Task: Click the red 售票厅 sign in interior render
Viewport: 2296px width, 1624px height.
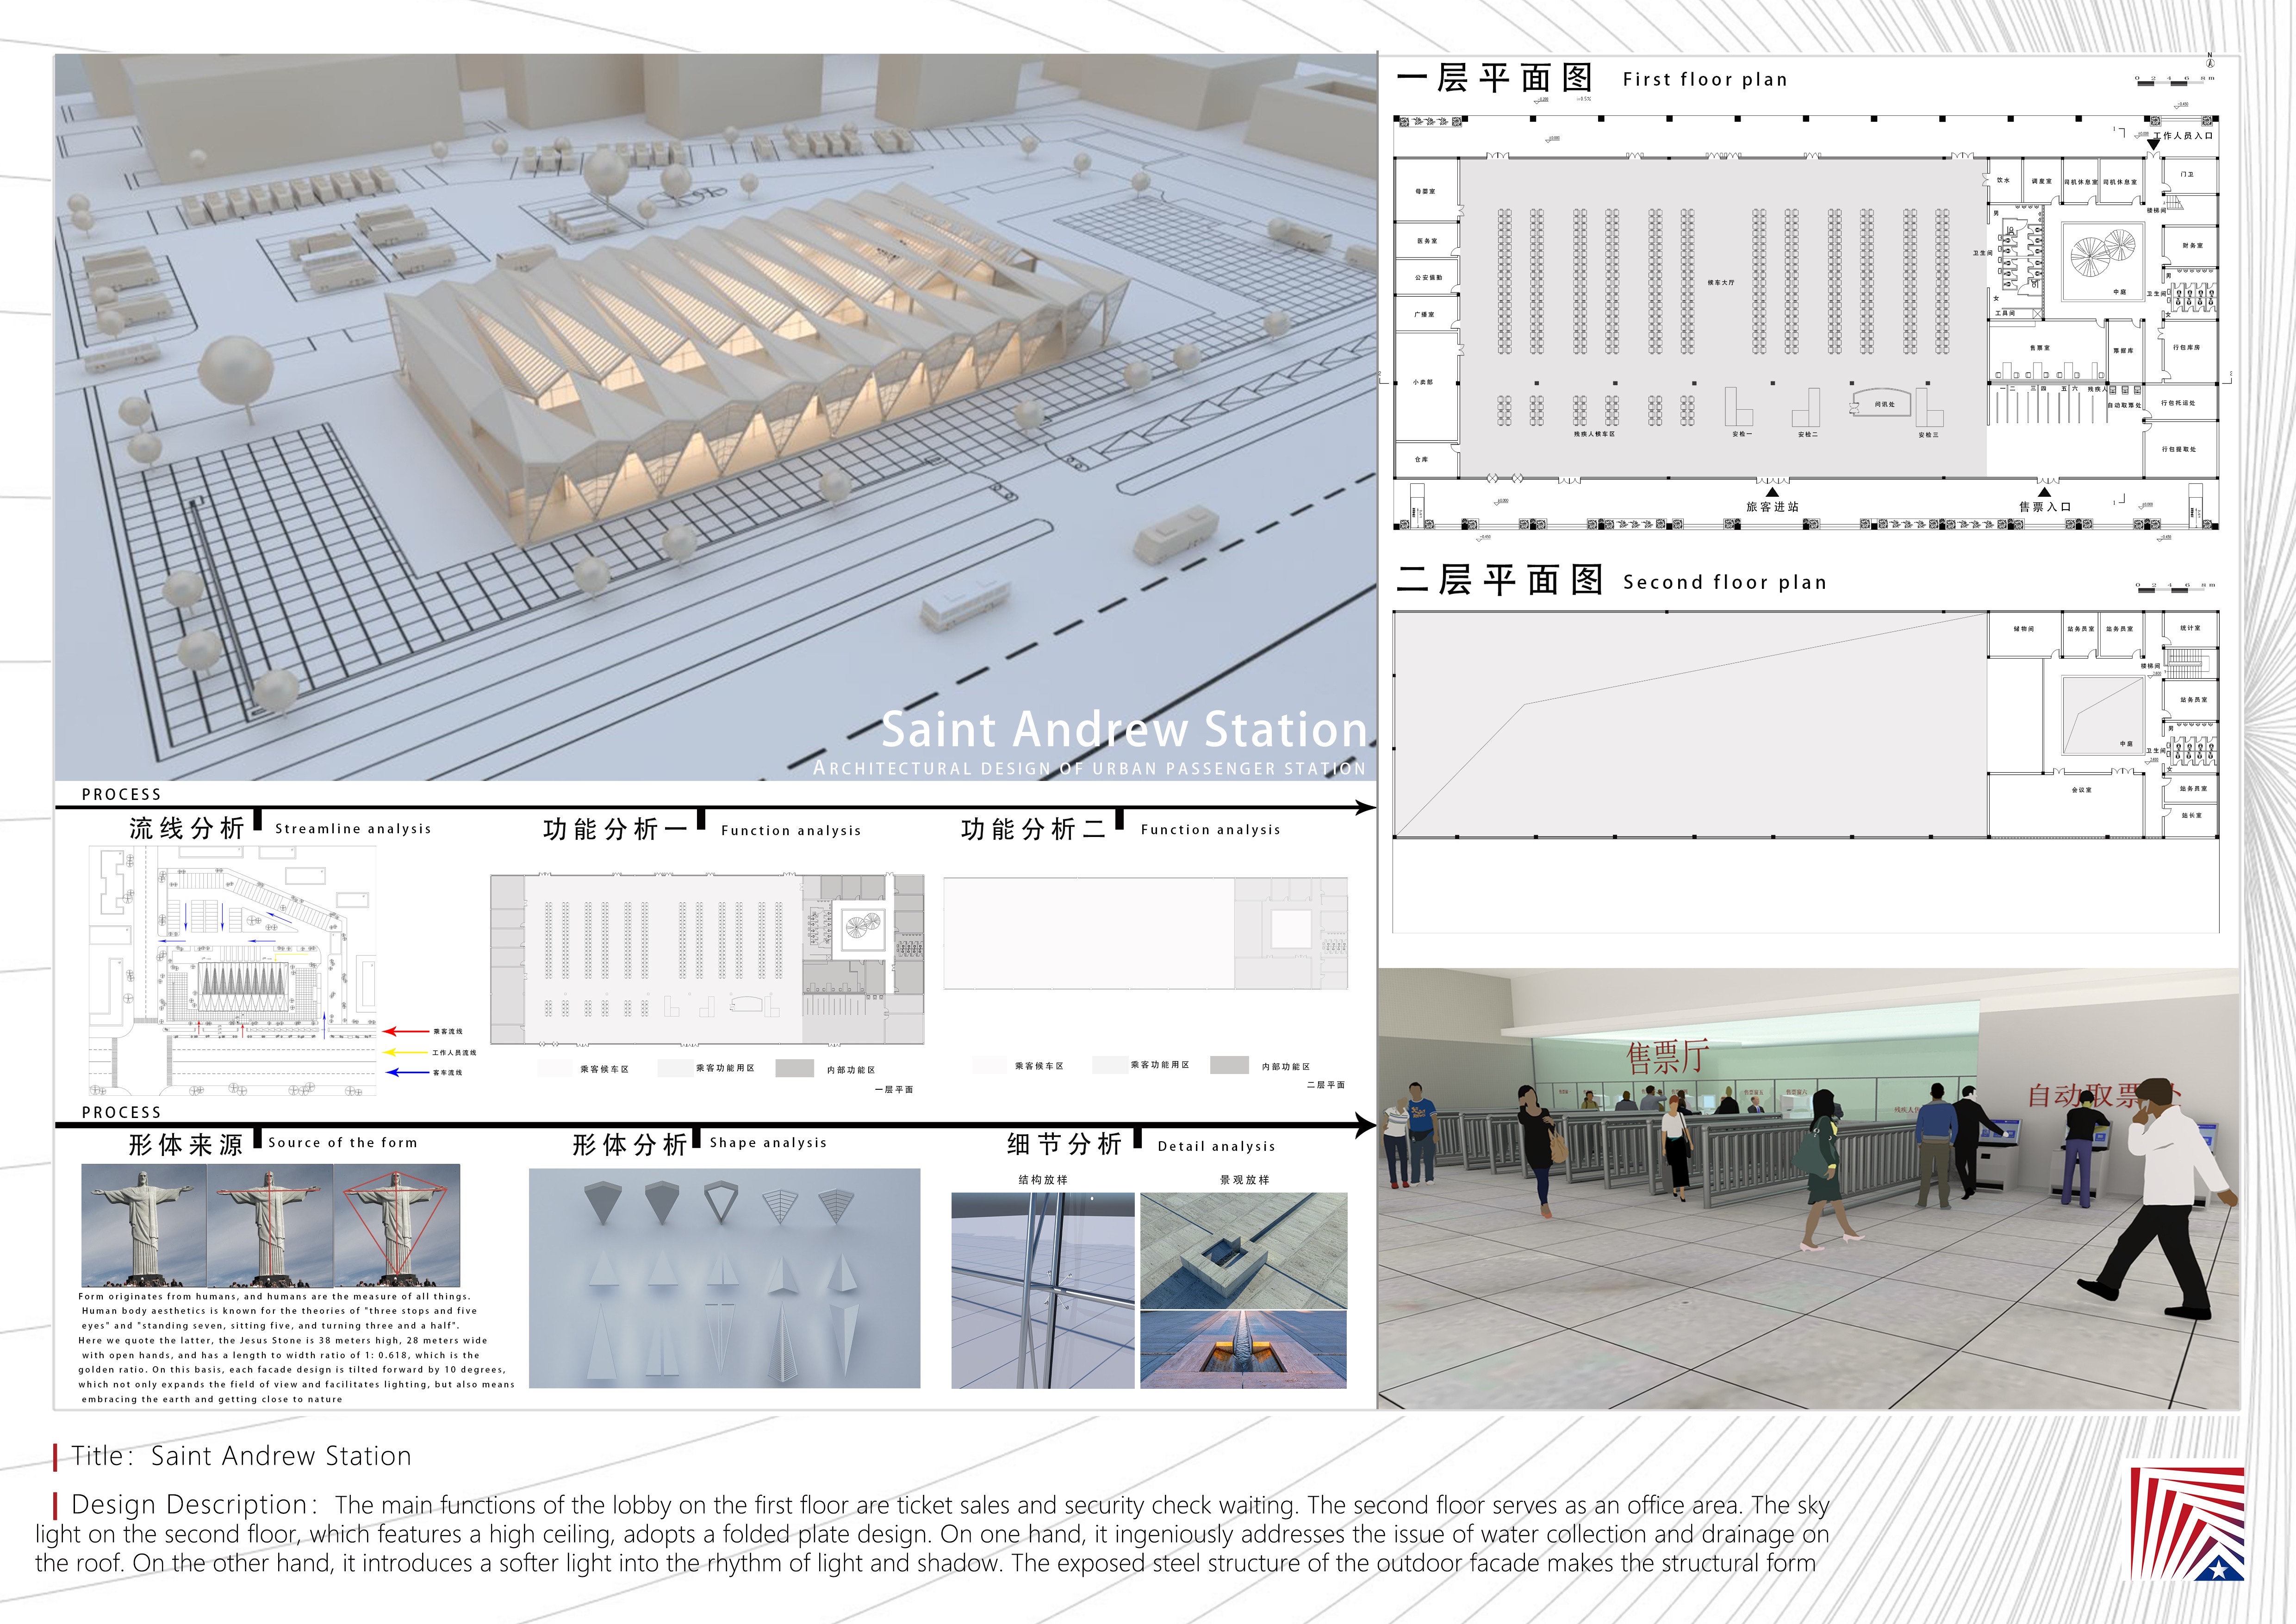Action: pyautogui.click(x=1667, y=1057)
